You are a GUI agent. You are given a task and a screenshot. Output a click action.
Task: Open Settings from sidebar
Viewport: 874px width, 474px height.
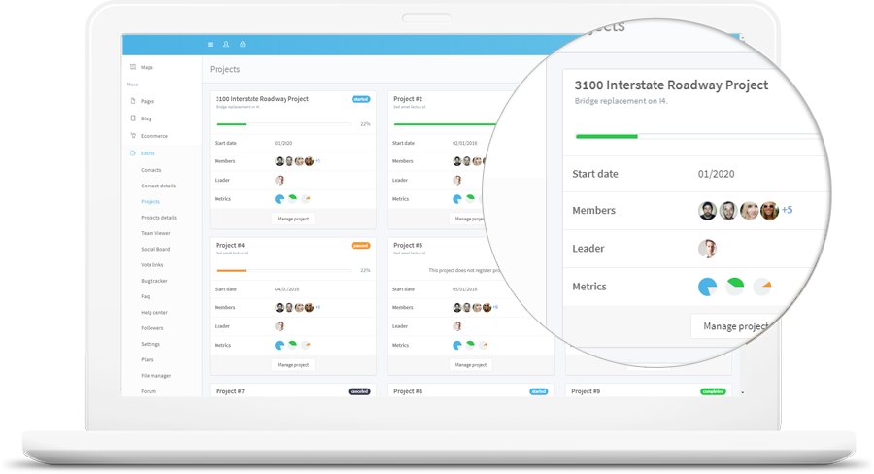(x=151, y=344)
